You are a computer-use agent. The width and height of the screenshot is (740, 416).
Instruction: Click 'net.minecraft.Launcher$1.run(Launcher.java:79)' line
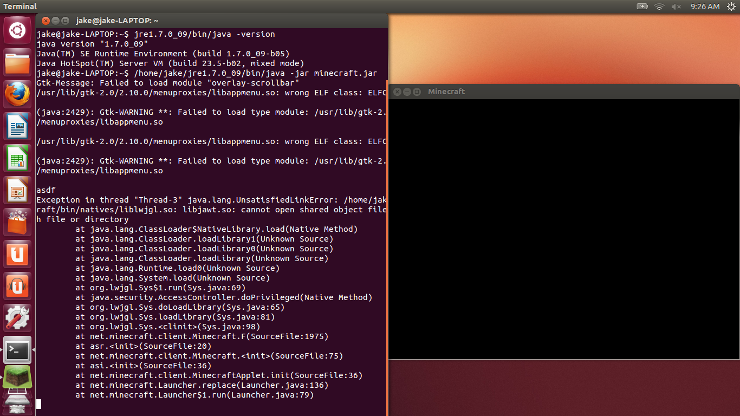194,395
